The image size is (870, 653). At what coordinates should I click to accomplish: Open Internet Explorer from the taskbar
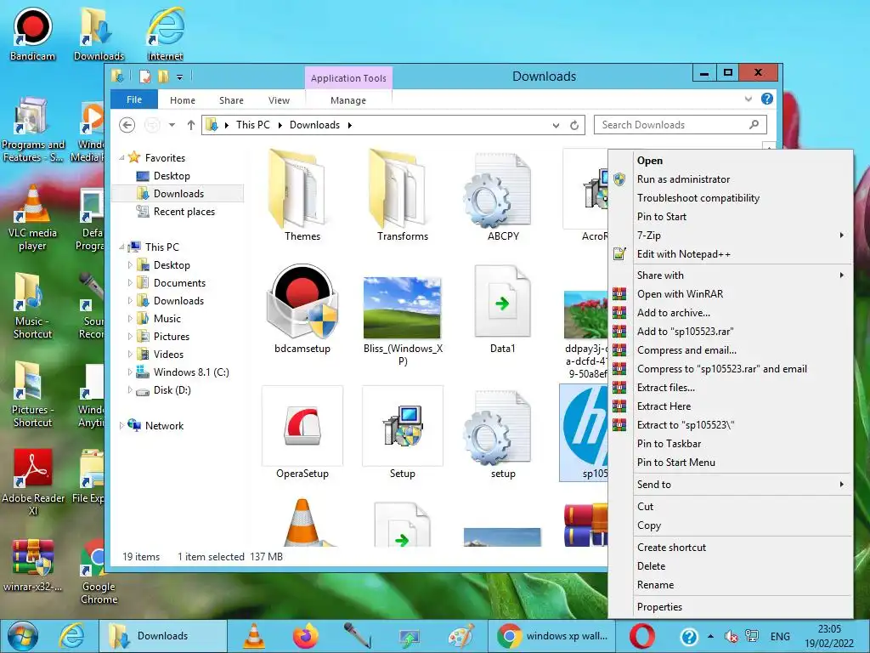pyautogui.click(x=71, y=636)
